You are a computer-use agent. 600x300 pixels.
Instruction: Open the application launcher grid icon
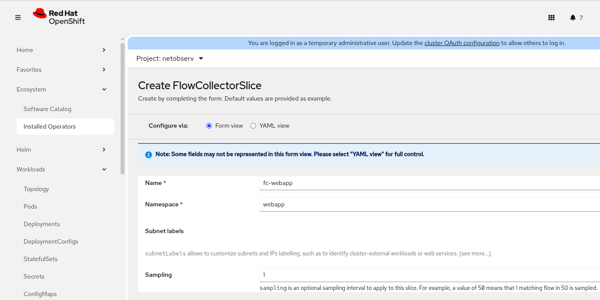point(551,17)
